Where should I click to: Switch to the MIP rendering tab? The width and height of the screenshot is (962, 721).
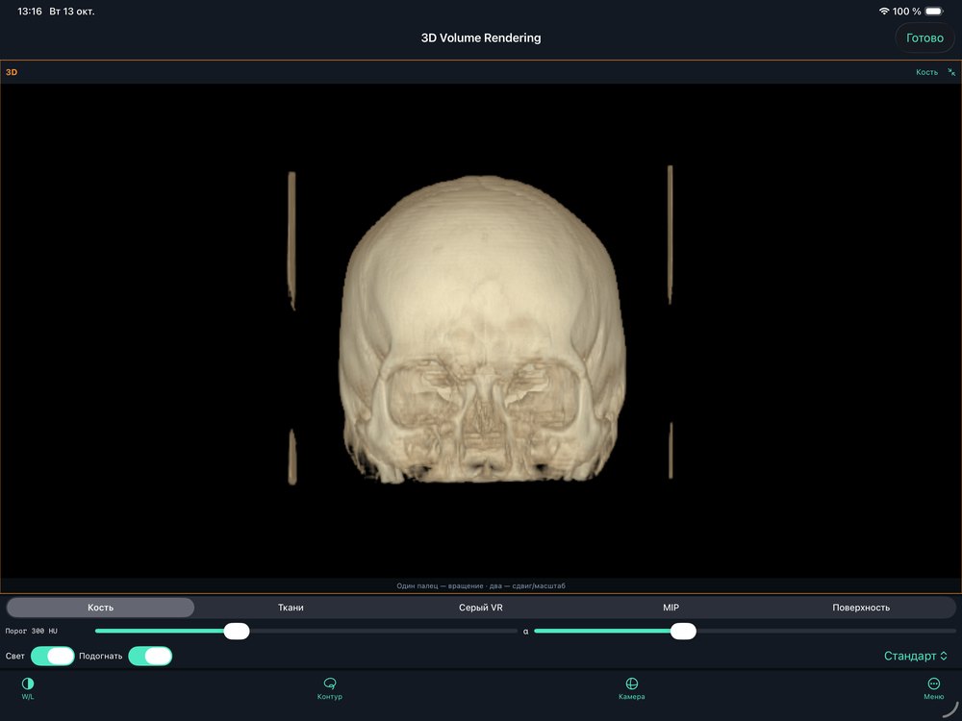pyautogui.click(x=671, y=607)
